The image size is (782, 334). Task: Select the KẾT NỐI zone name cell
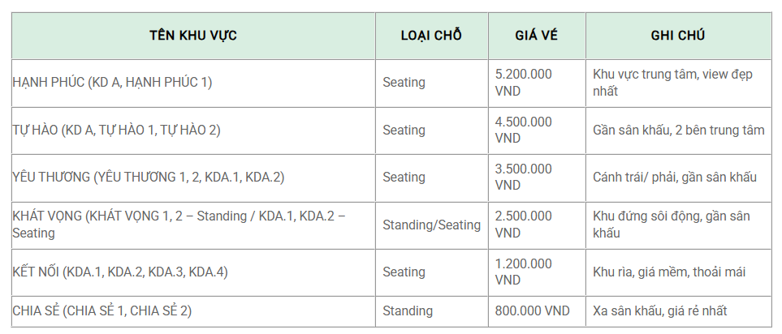193,272
